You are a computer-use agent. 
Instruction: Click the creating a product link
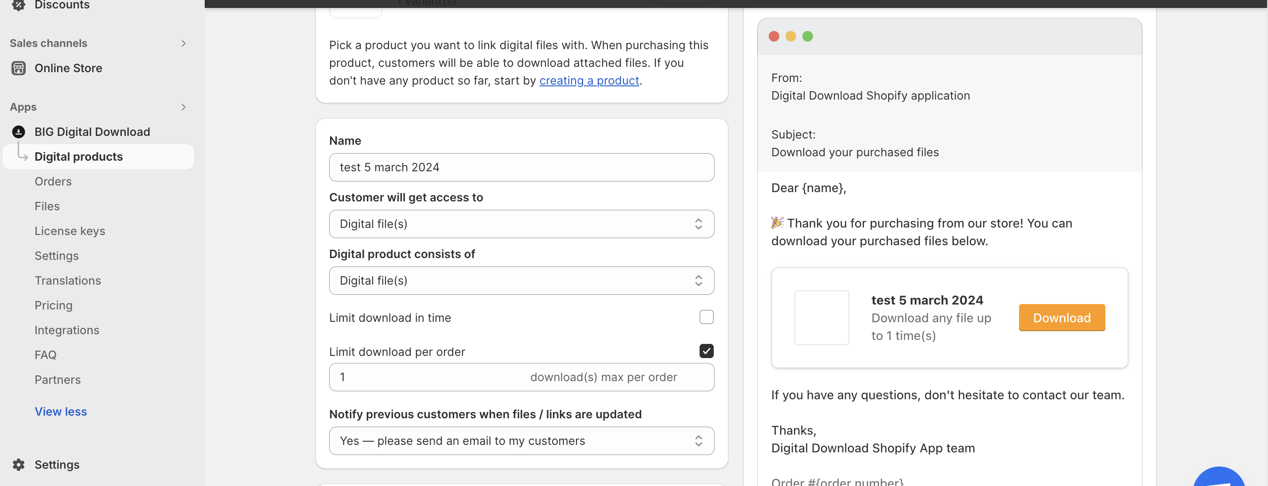click(x=589, y=81)
